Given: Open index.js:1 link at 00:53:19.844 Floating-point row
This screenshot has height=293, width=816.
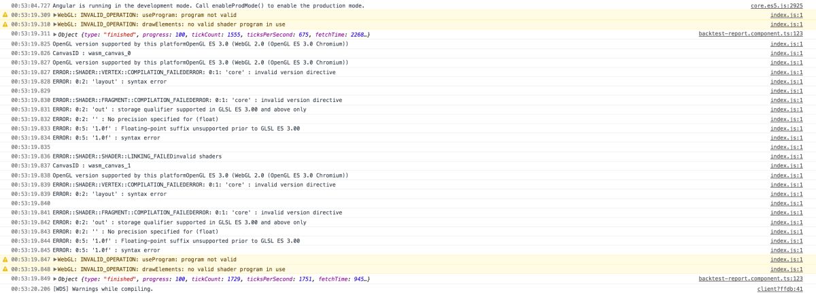Looking at the screenshot, I should [787, 241].
